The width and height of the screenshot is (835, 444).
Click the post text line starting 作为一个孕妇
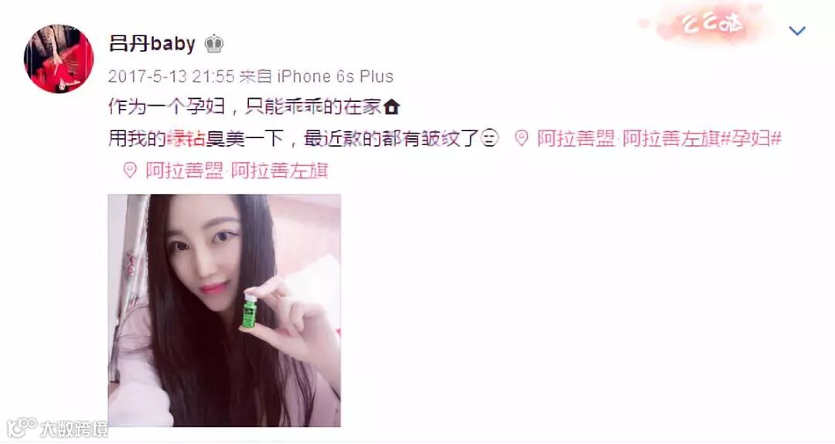[x=254, y=107]
